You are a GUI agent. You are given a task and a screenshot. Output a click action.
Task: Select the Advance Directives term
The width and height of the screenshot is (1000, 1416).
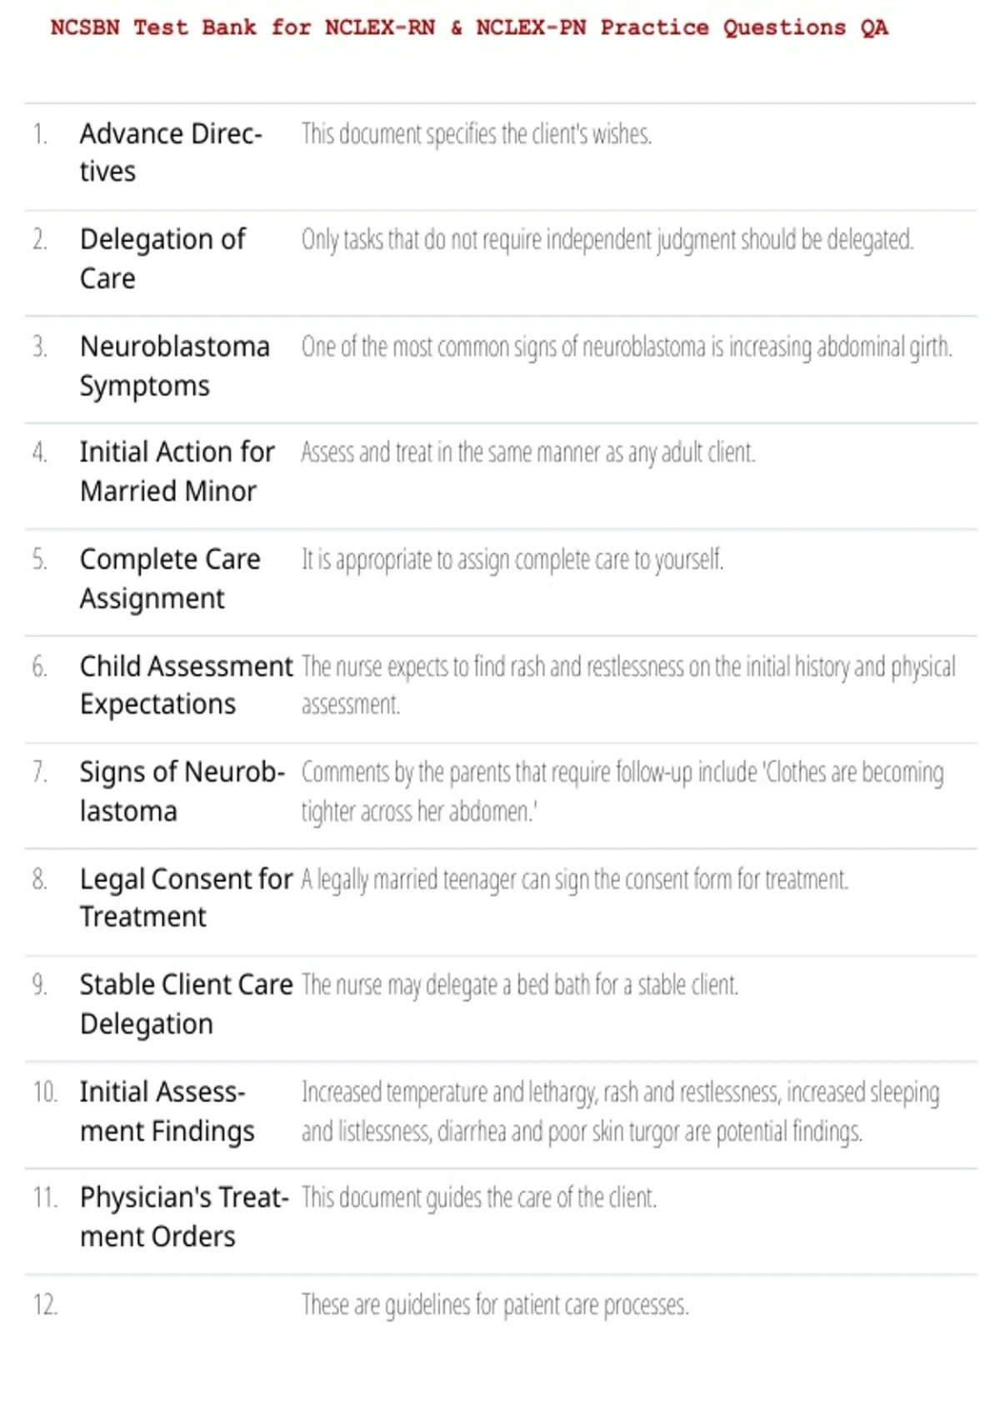click(x=171, y=152)
